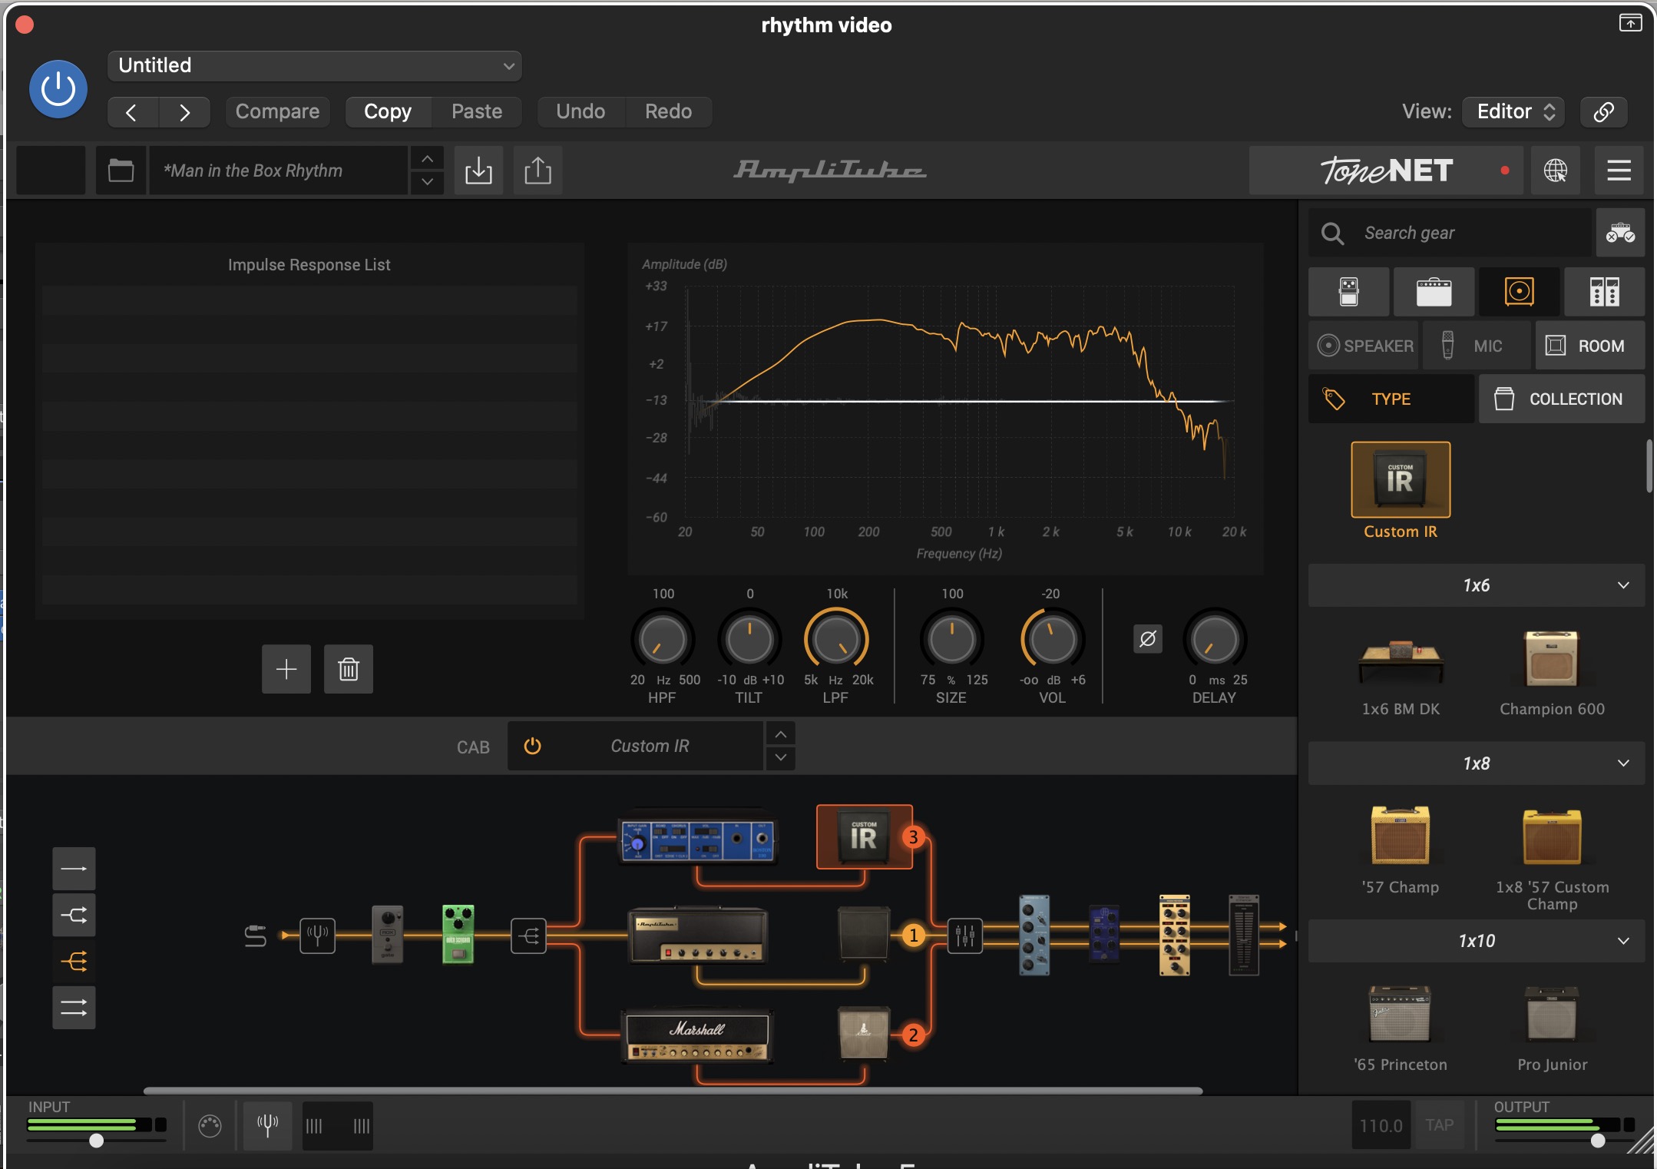
Task: Click the input level slider handle
Action: [96, 1141]
